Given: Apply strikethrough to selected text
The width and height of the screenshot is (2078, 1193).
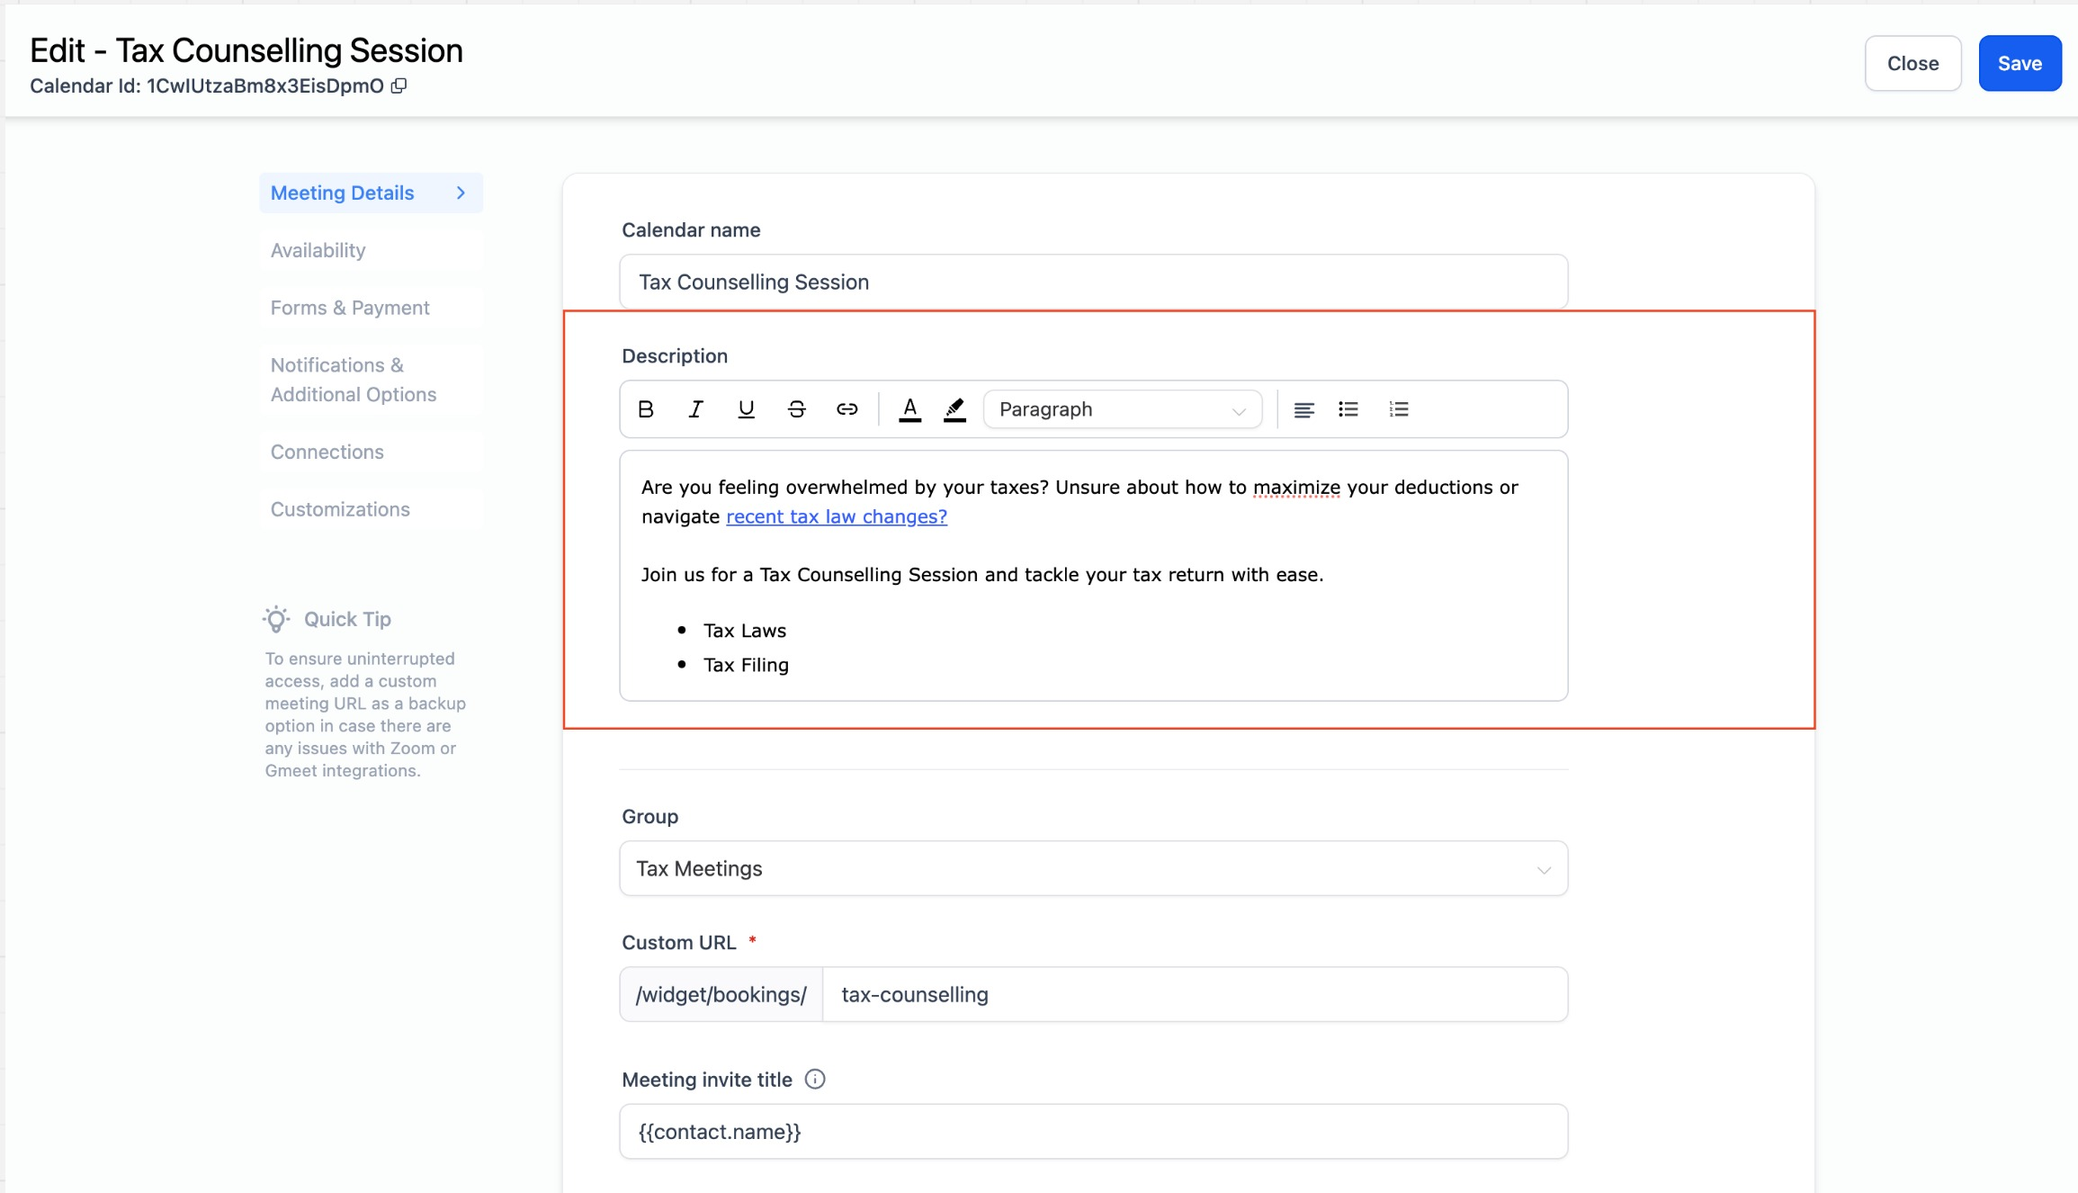Looking at the screenshot, I should pyautogui.click(x=796, y=409).
